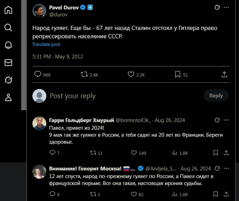Open Search in the left sidebar
Viewport: 239px width, 201px height.
point(8,27)
